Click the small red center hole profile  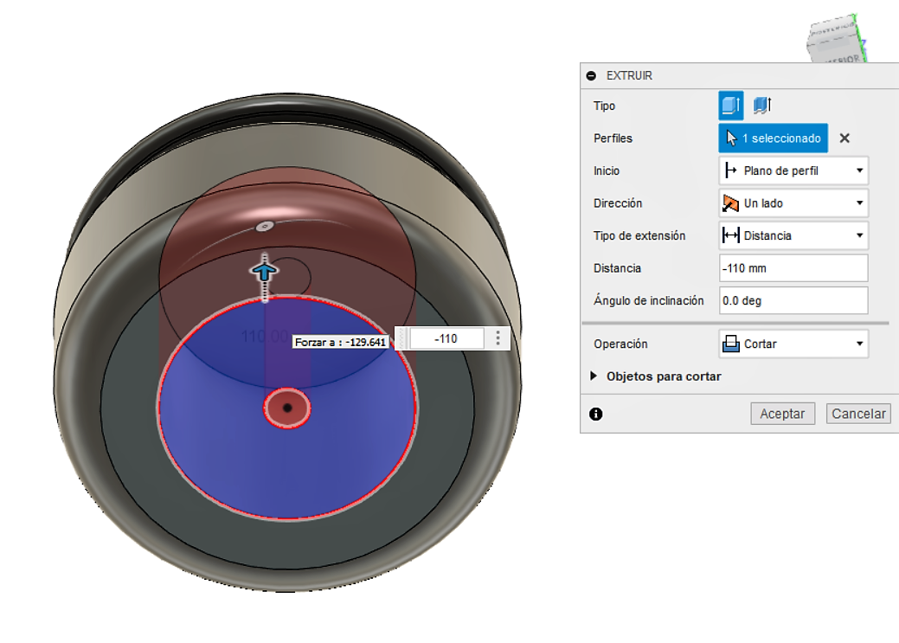click(287, 408)
